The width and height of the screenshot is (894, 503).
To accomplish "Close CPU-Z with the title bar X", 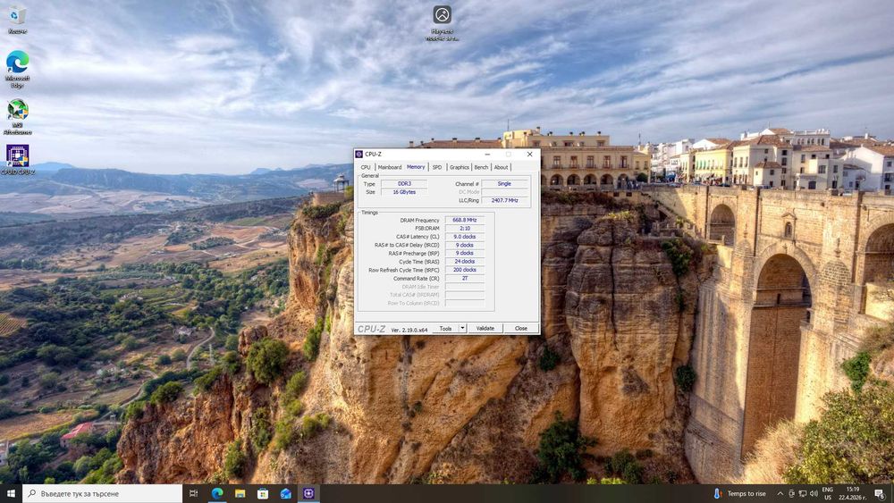I will 529,154.
